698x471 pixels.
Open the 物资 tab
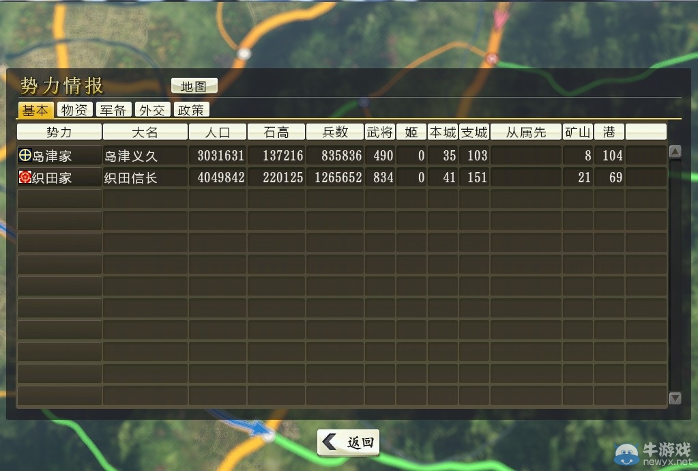point(74,109)
